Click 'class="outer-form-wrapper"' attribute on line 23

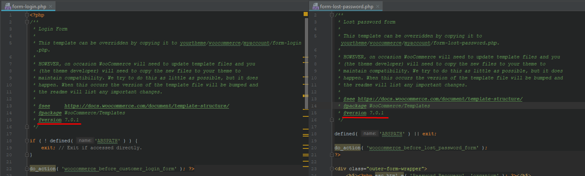[388, 169]
